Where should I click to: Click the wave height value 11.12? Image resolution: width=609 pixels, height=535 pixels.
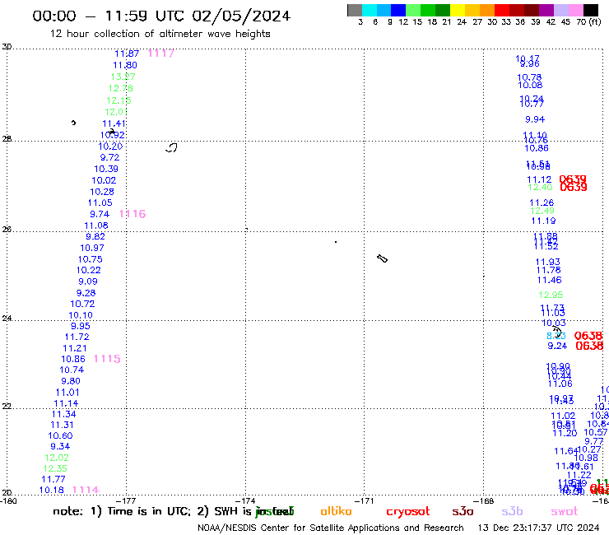(539, 179)
